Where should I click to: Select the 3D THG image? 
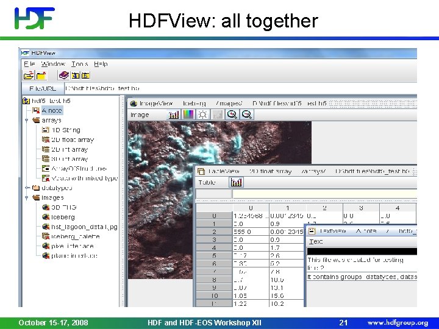pos(64,207)
